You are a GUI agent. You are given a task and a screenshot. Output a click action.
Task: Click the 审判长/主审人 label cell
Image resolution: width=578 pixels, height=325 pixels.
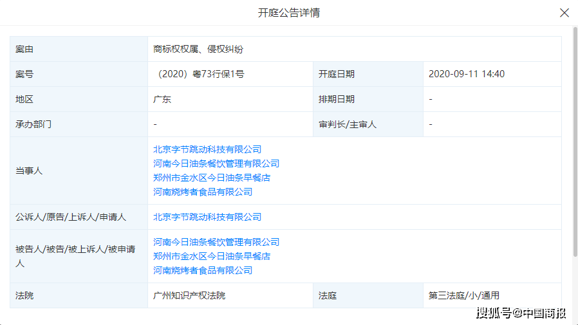(368, 124)
